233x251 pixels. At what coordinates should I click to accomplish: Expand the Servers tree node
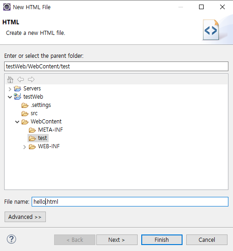[10, 89]
